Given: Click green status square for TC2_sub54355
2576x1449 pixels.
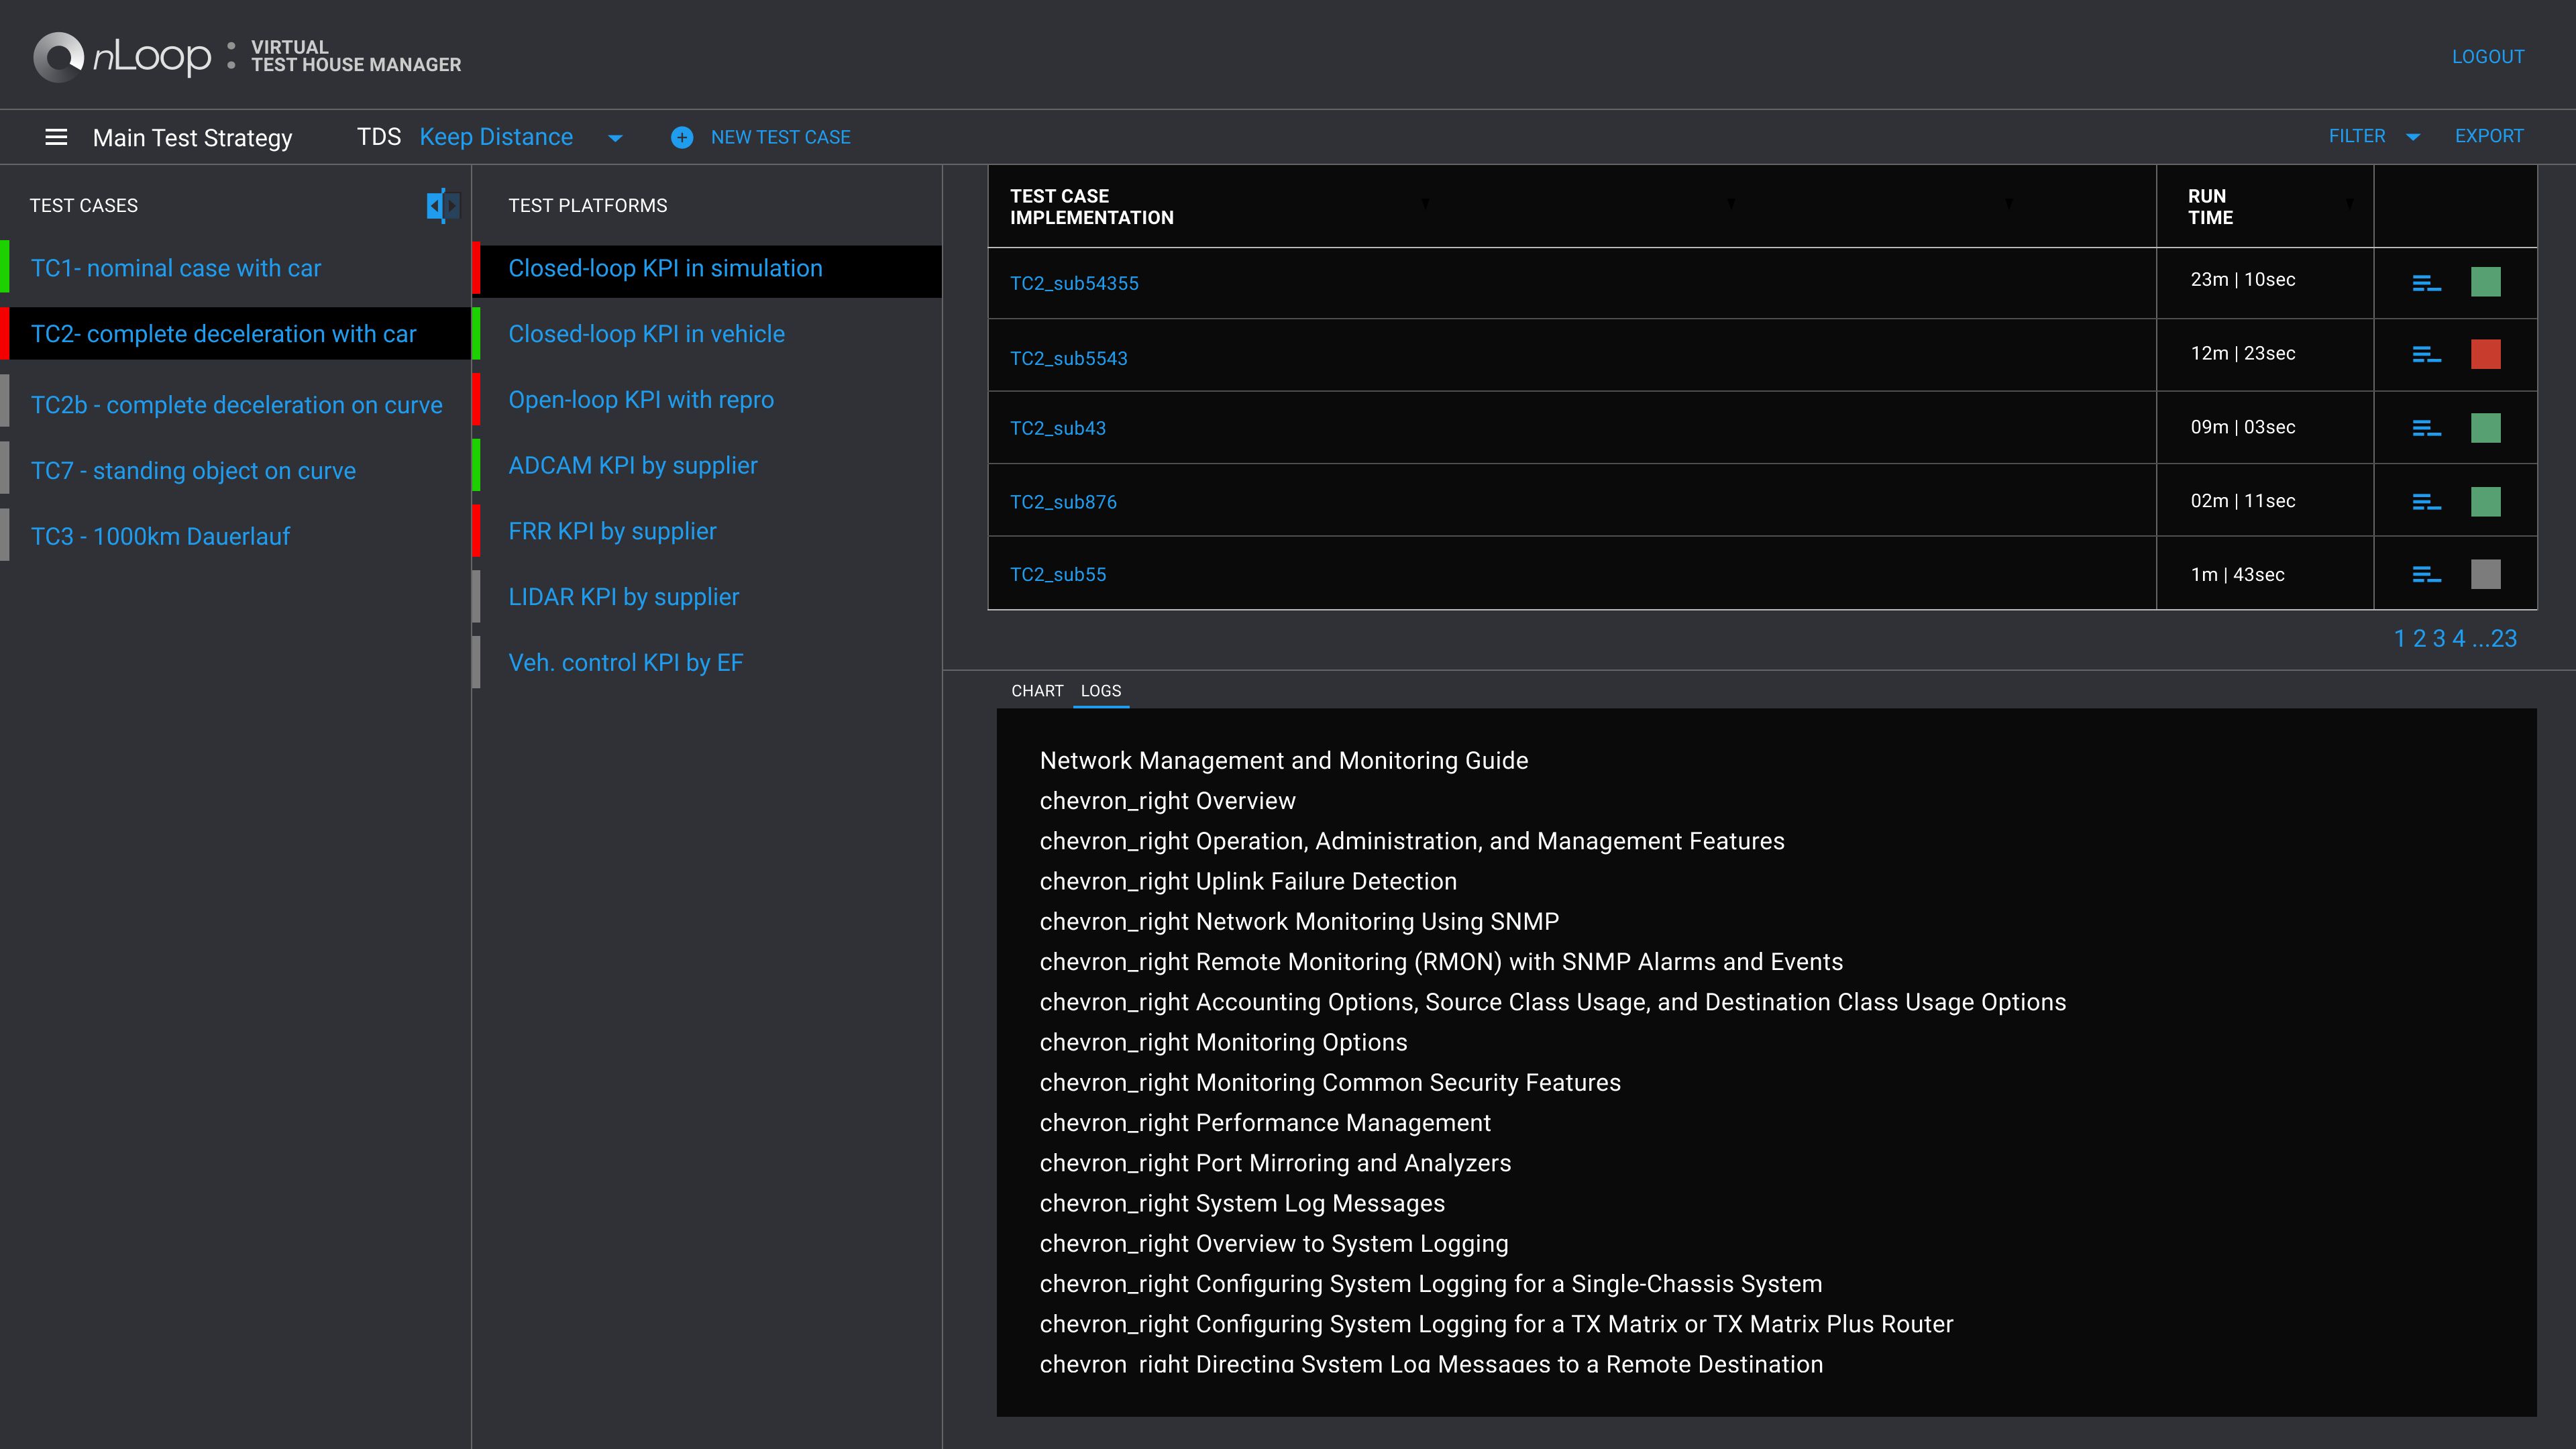Looking at the screenshot, I should click(x=2485, y=282).
